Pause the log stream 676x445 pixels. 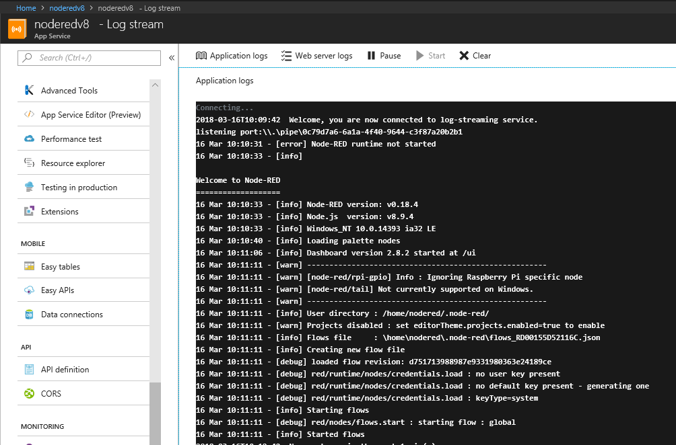pos(384,56)
